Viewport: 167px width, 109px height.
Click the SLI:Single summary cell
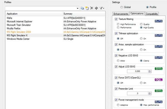point(68,39)
